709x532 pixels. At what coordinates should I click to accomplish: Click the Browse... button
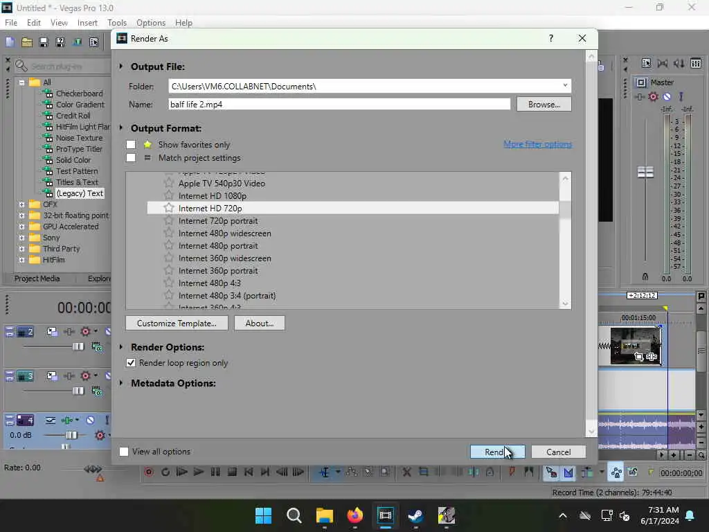pyautogui.click(x=544, y=104)
